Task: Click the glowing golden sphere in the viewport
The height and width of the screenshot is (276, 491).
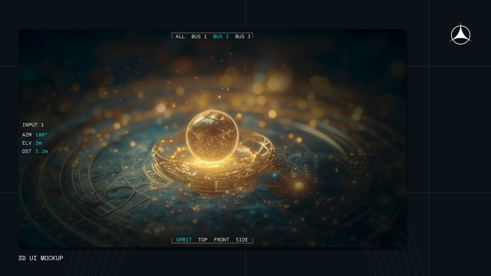Action: click(x=212, y=136)
